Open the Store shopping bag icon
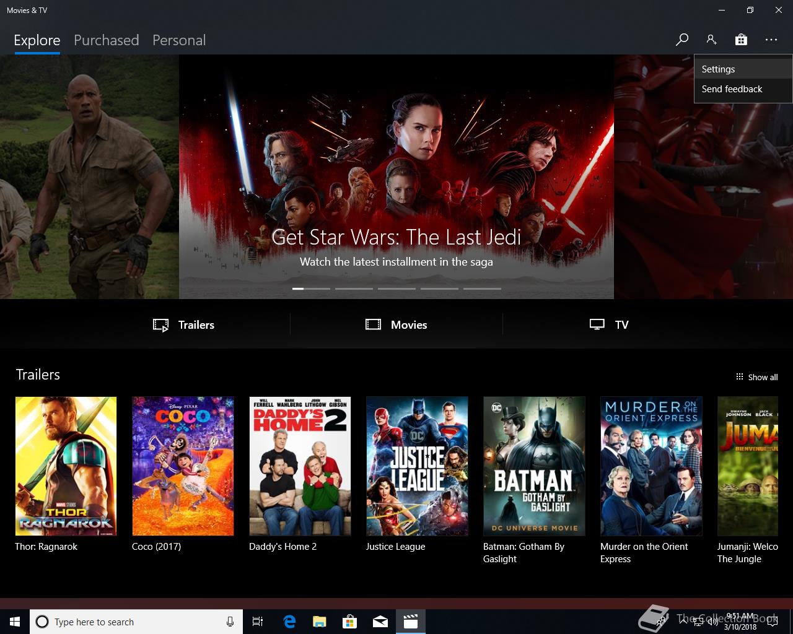 [x=741, y=40]
